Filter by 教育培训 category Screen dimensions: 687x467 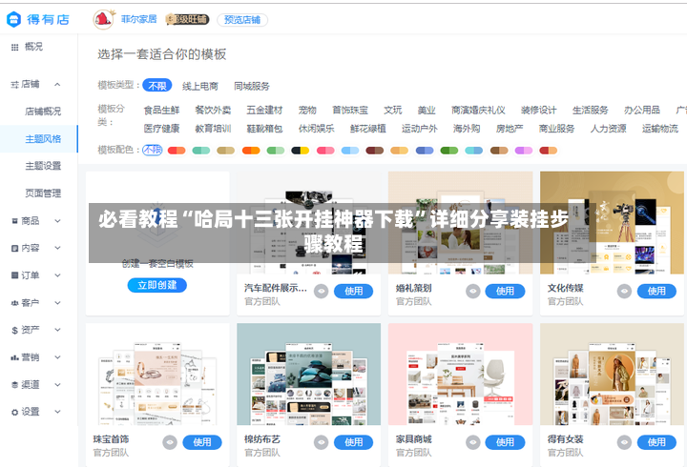point(213,129)
